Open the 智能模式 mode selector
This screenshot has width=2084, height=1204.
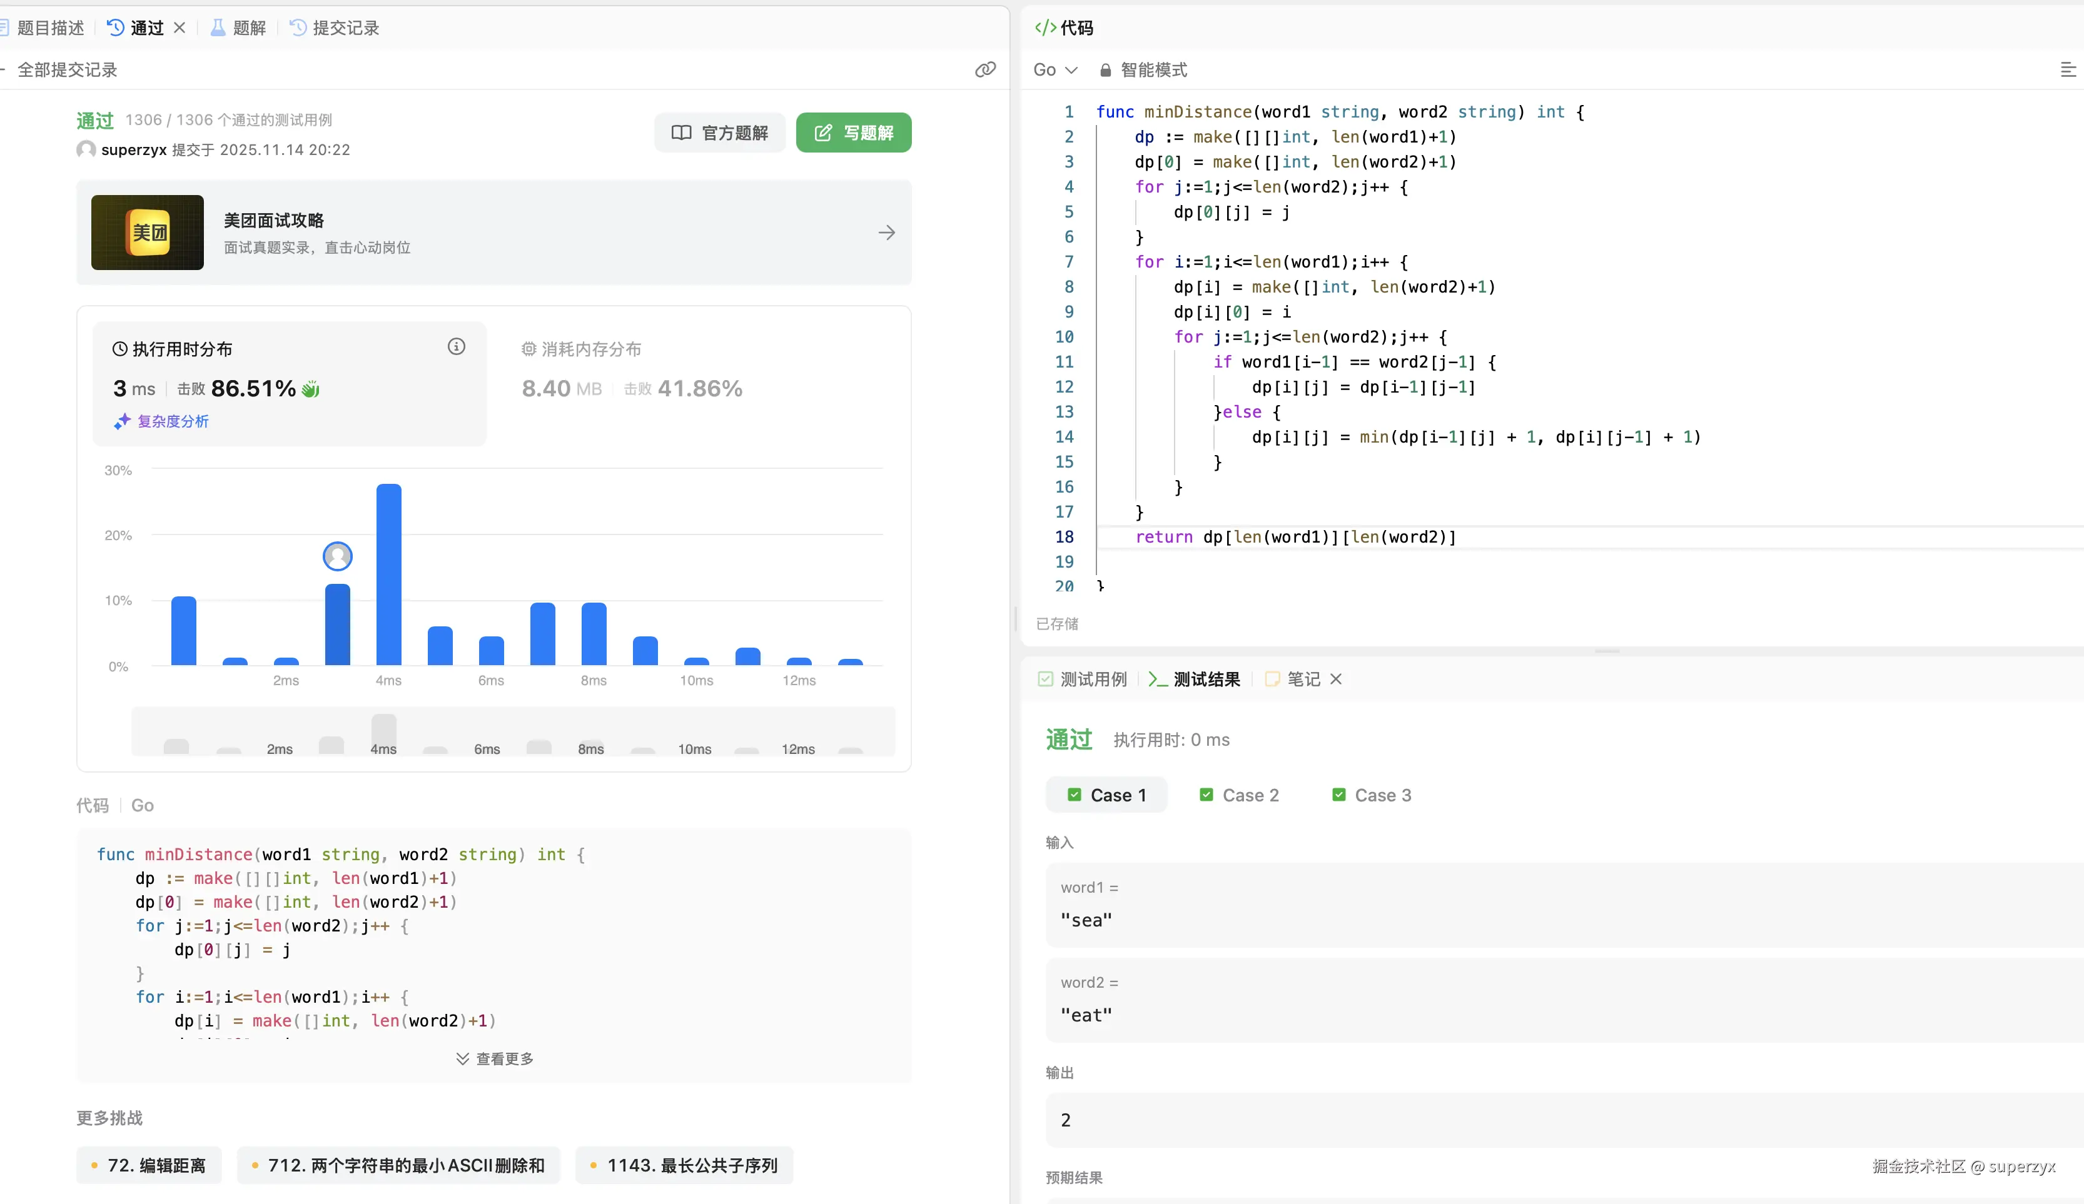click(1144, 70)
